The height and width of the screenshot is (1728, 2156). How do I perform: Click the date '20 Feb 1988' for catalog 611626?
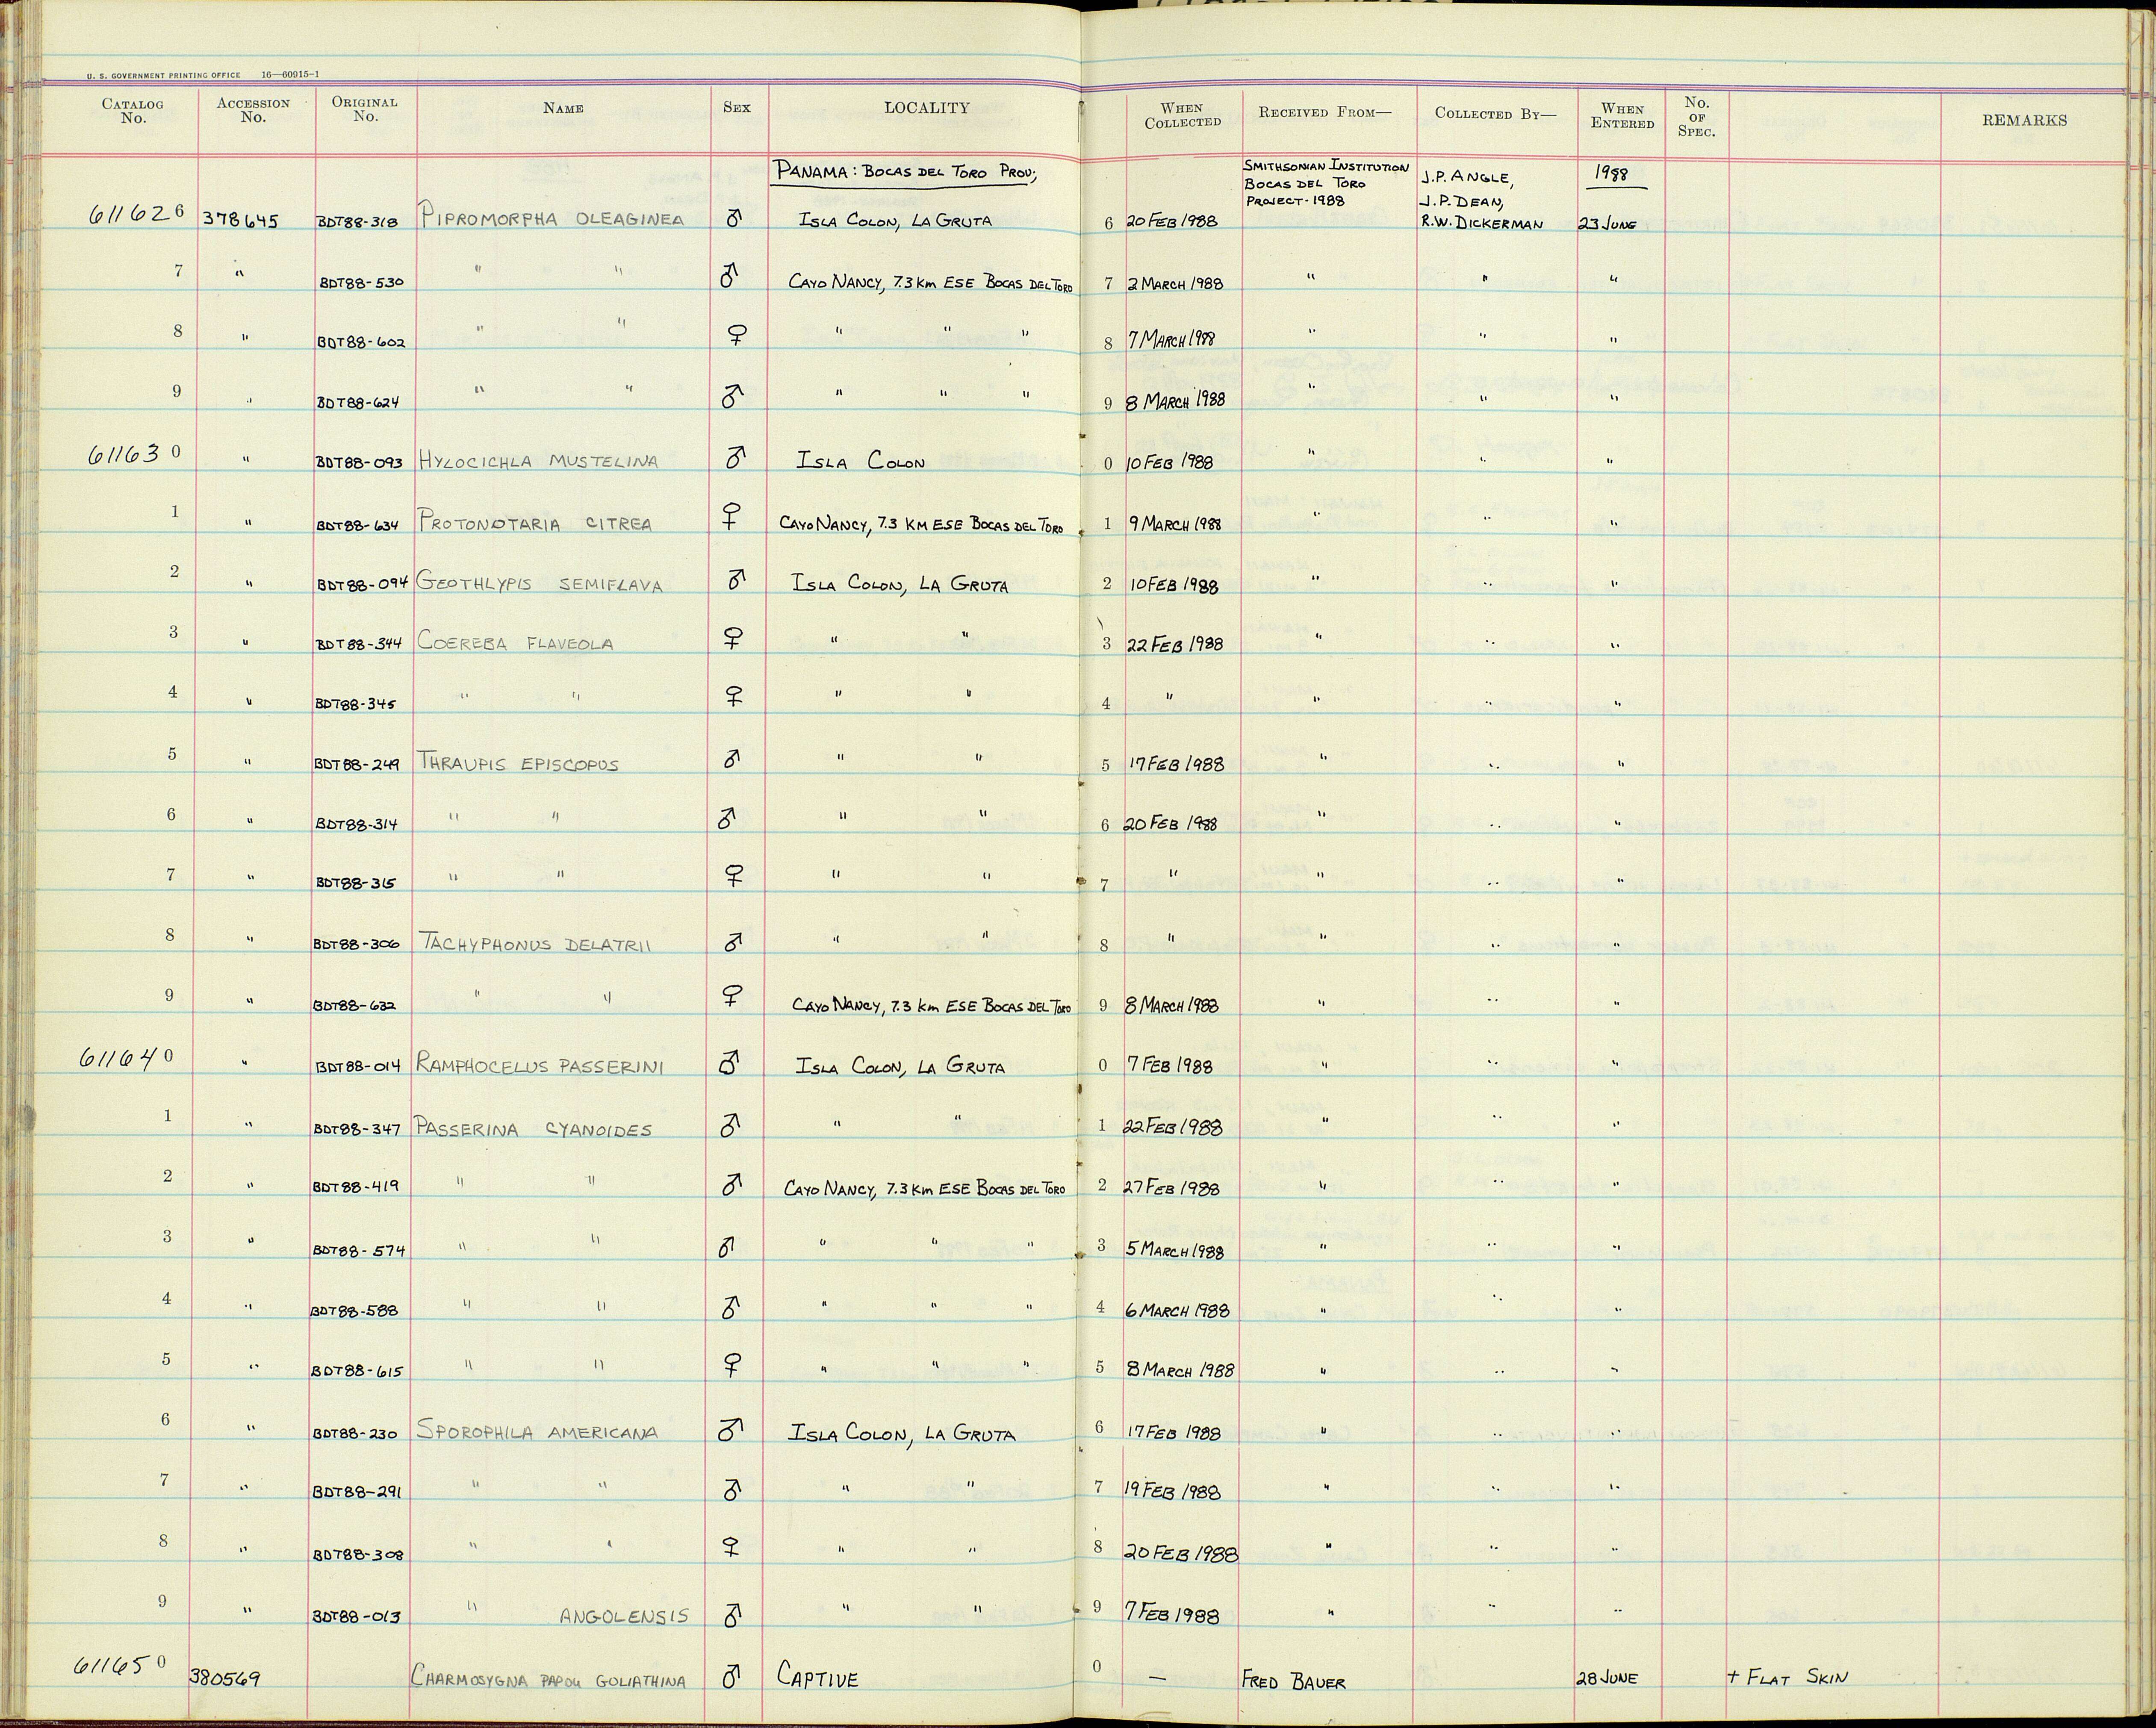1172,221
